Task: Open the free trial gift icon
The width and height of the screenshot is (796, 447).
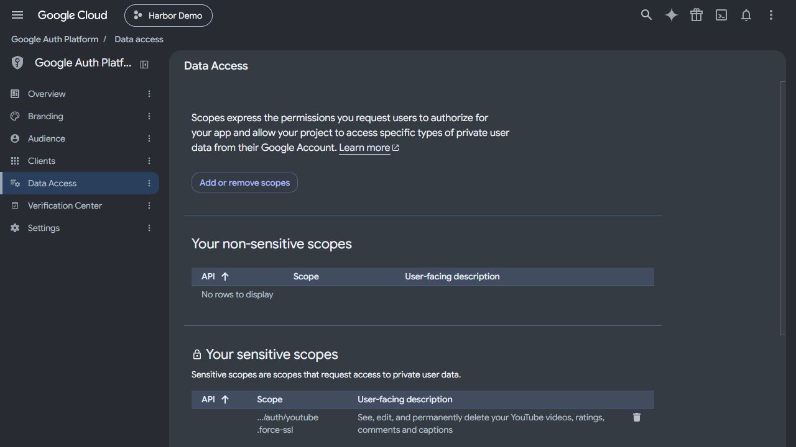Action: (x=696, y=15)
